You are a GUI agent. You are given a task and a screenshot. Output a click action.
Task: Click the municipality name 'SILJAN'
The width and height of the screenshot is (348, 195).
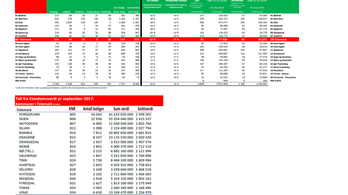coord(24,128)
